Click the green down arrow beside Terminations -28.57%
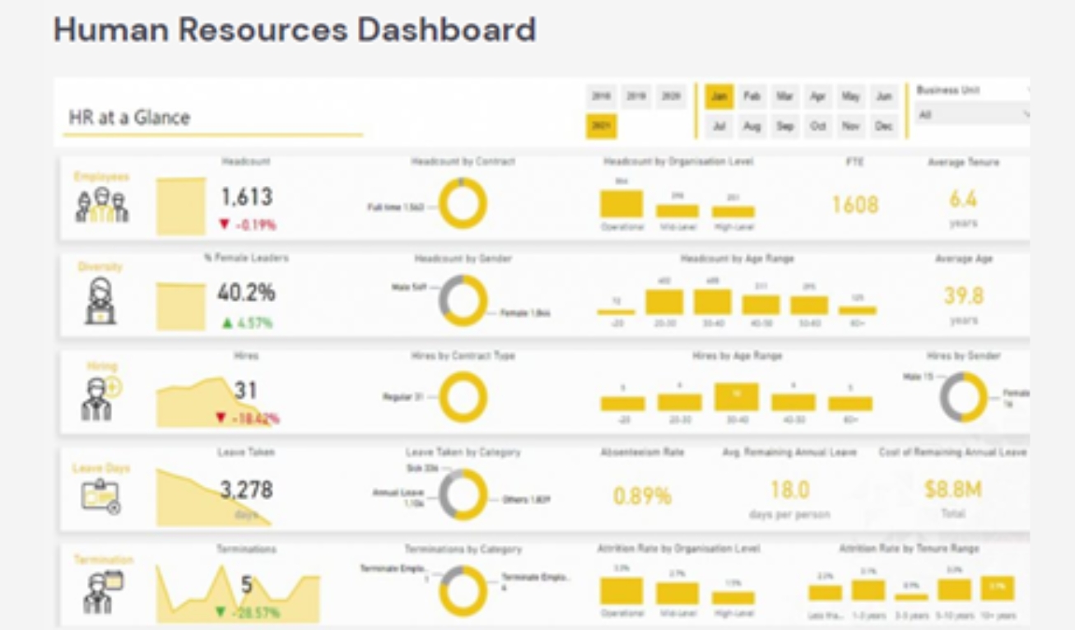Screen dimensions: 1075x630 point(220,613)
